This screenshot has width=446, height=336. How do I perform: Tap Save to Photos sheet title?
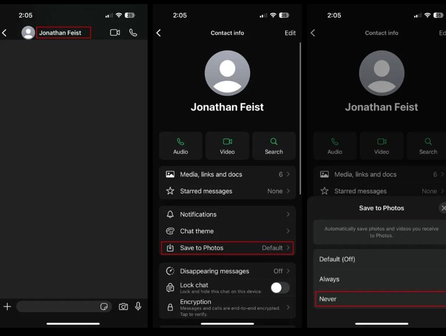pos(381,208)
